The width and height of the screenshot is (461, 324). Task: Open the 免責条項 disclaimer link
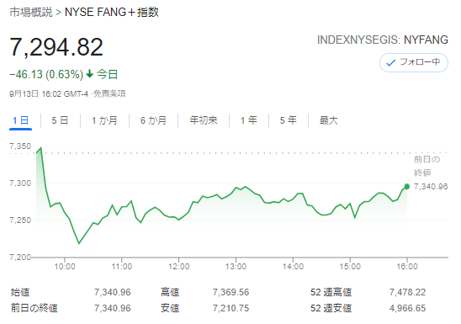pos(109,93)
